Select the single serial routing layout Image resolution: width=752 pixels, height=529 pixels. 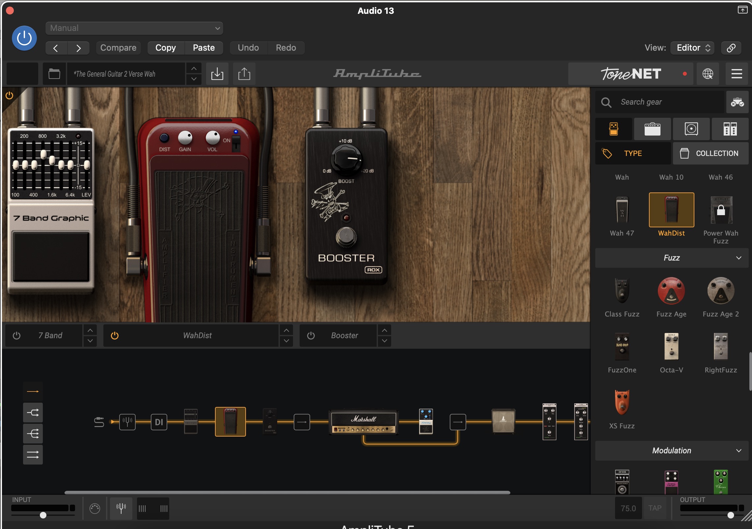click(33, 391)
